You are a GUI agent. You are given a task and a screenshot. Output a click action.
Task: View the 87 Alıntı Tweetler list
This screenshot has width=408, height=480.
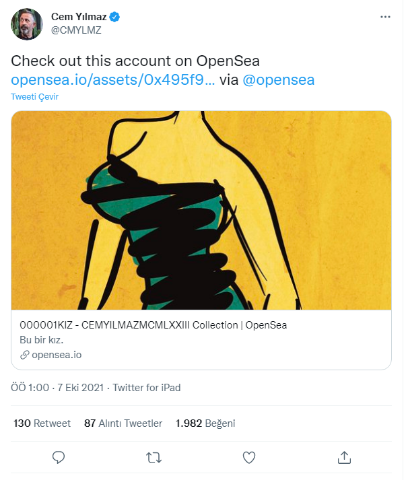click(x=123, y=423)
